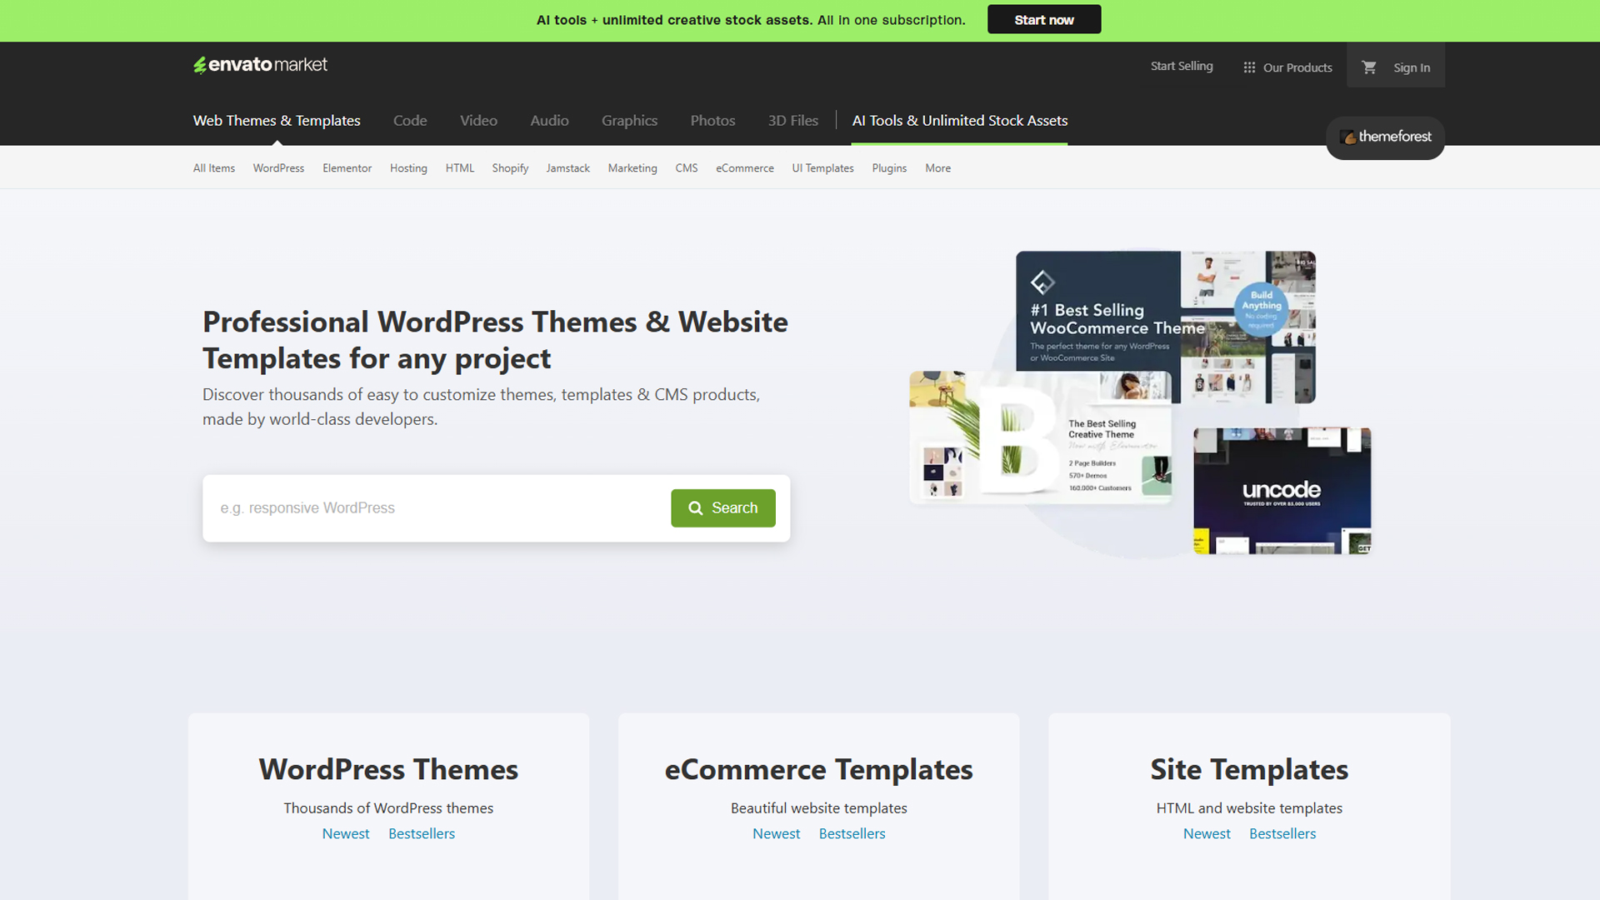Open the Shopify submenu item
1600x900 pixels.
click(510, 168)
